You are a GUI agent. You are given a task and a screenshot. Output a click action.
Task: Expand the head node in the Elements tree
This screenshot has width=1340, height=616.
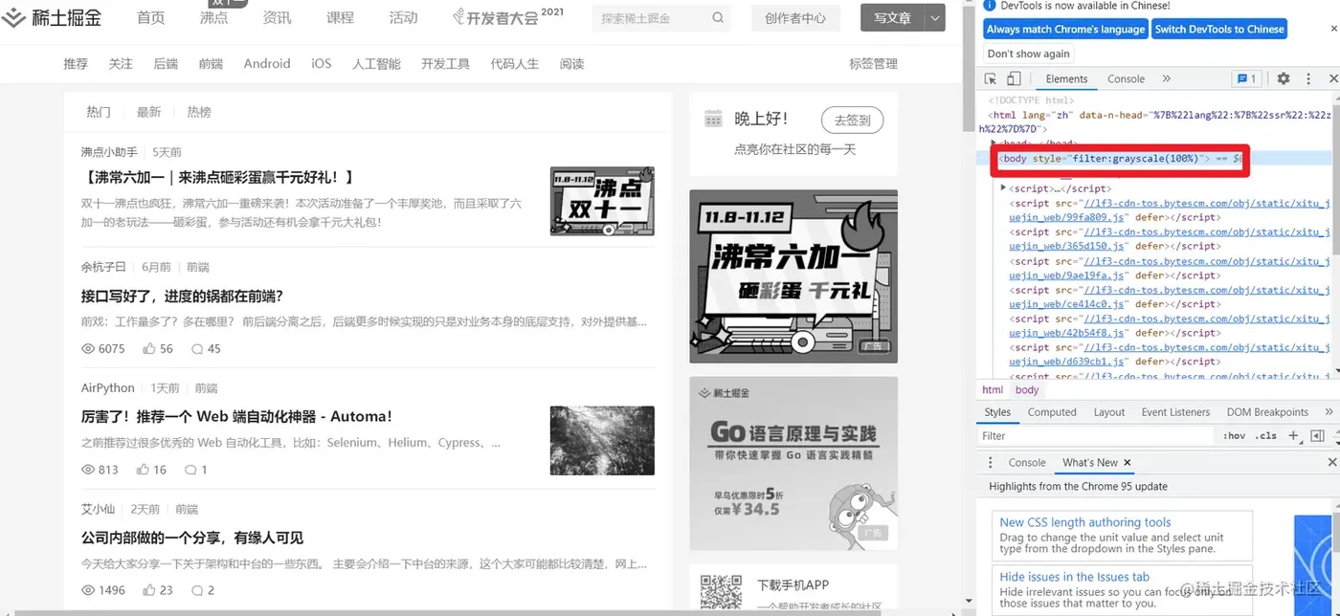(x=994, y=143)
